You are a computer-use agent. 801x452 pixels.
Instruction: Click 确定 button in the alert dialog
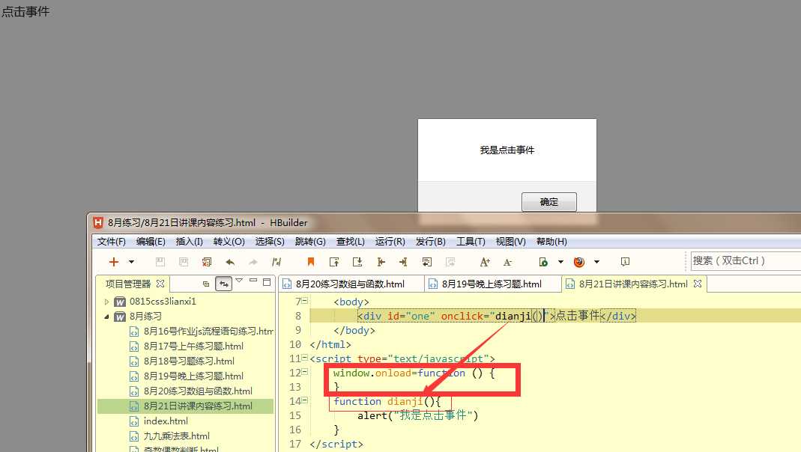[x=549, y=201]
